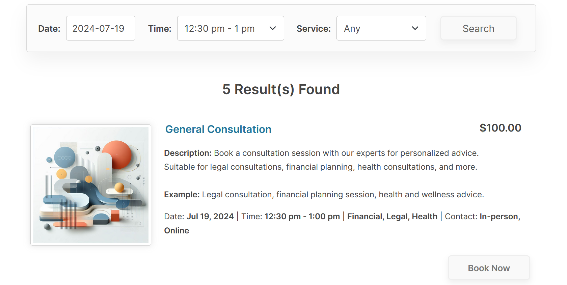Viewport: 567px width, 285px height.
Task: Click the Search button
Action: click(478, 28)
